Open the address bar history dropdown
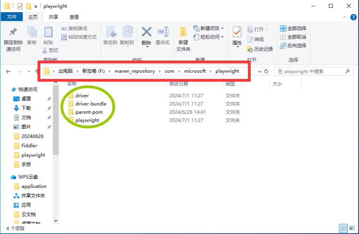 259,71
